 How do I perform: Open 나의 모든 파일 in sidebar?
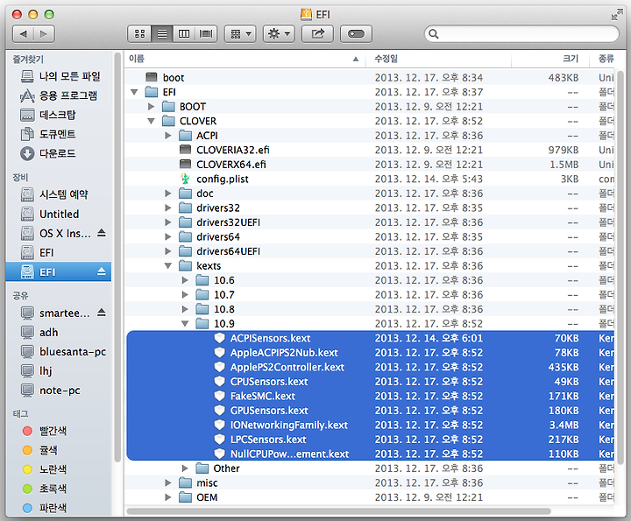pos(60,76)
